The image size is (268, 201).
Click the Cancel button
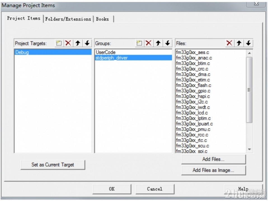[x=155, y=189]
